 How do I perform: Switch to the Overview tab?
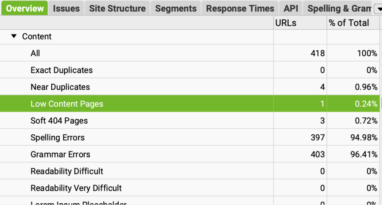(25, 9)
